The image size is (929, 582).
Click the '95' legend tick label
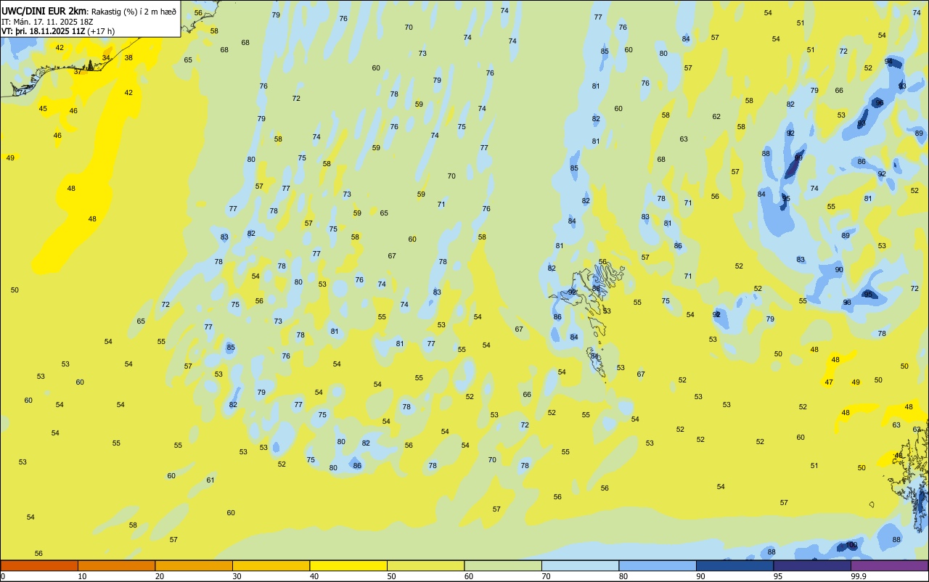778,576
